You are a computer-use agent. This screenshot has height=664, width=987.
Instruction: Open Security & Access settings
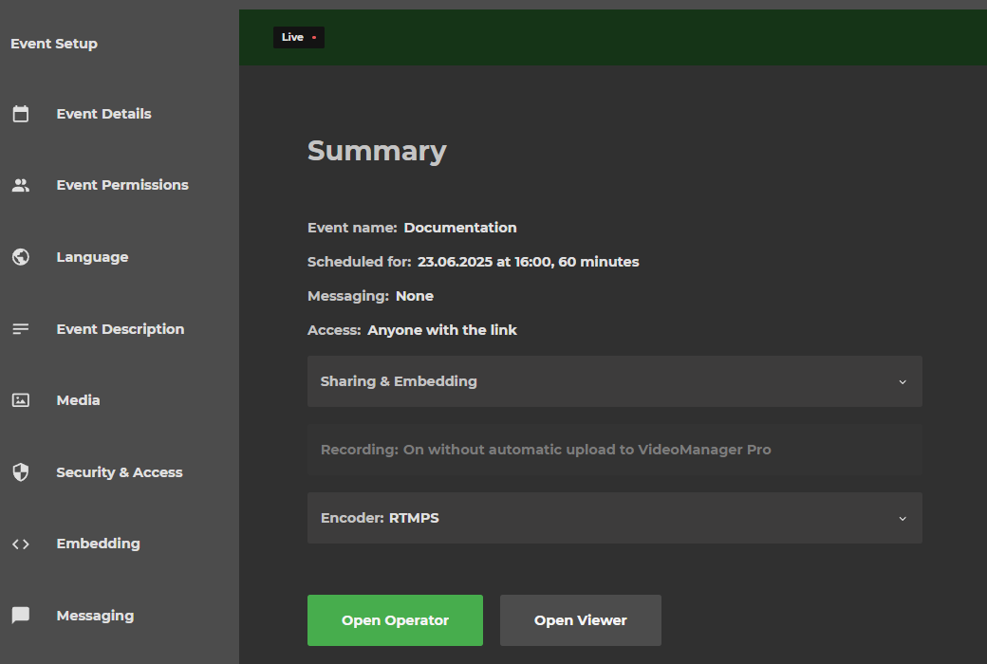[120, 472]
